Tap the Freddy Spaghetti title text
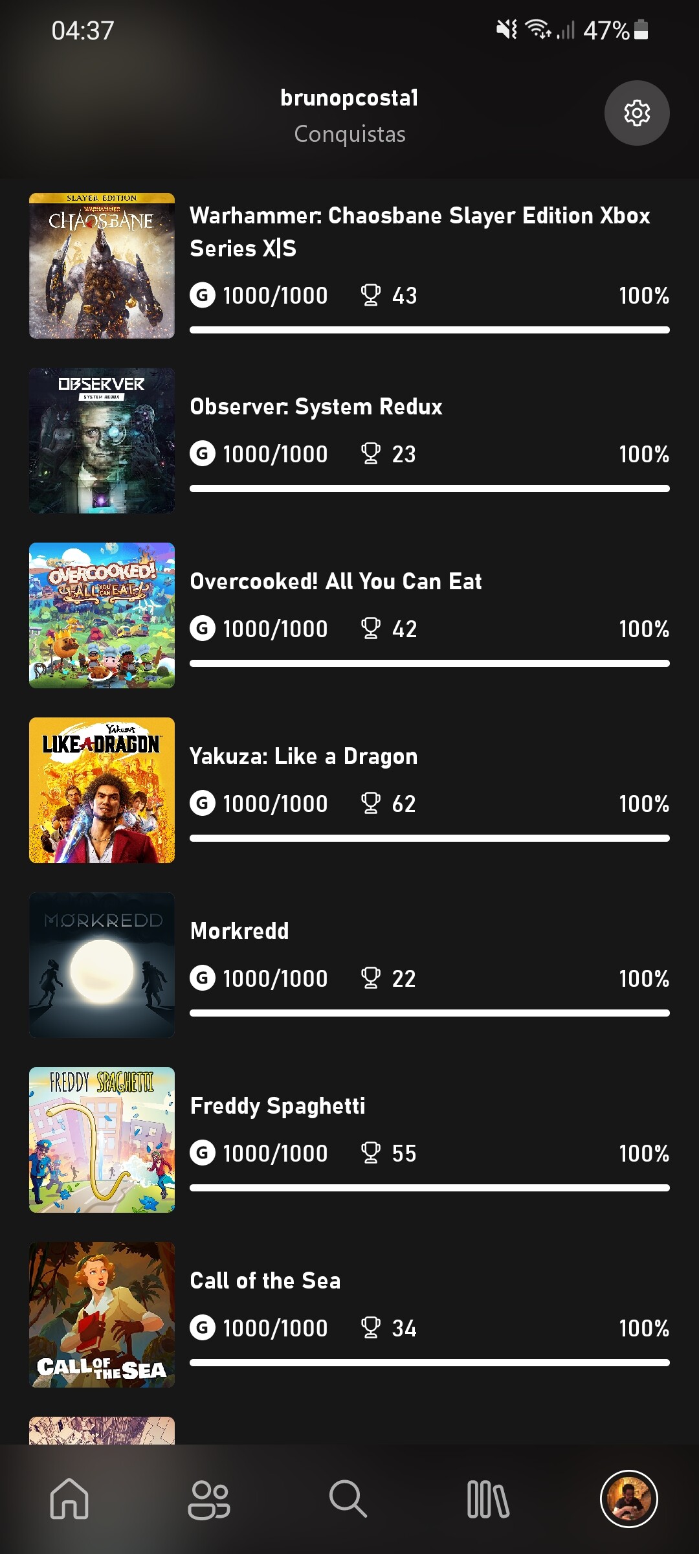Viewport: 699px width, 1554px height. tap(278, 1106)
